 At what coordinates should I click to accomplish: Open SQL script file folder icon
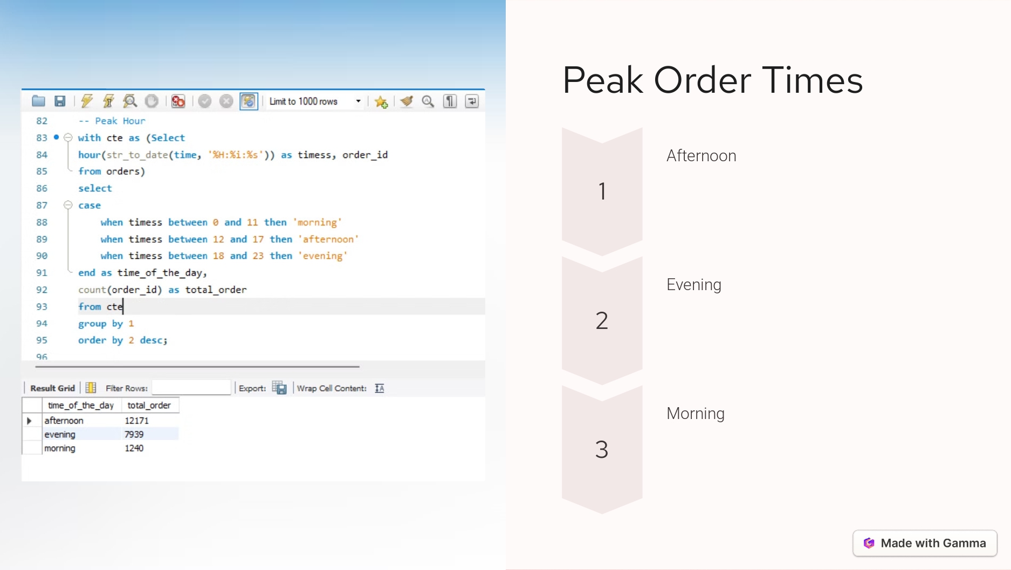(38, 101)
